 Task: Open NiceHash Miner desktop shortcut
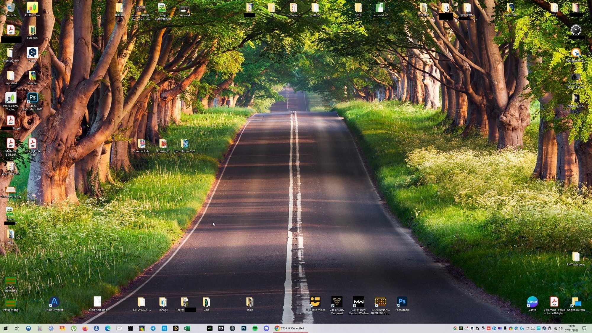tap(315, 303)
